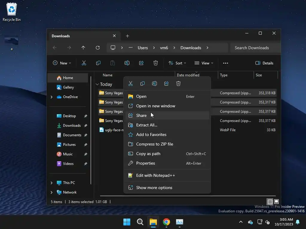This screenshot has width=306, height=229.
Task: Click the Delete trash icon in the Explorer toolbar
Action: tap(155, 63)
